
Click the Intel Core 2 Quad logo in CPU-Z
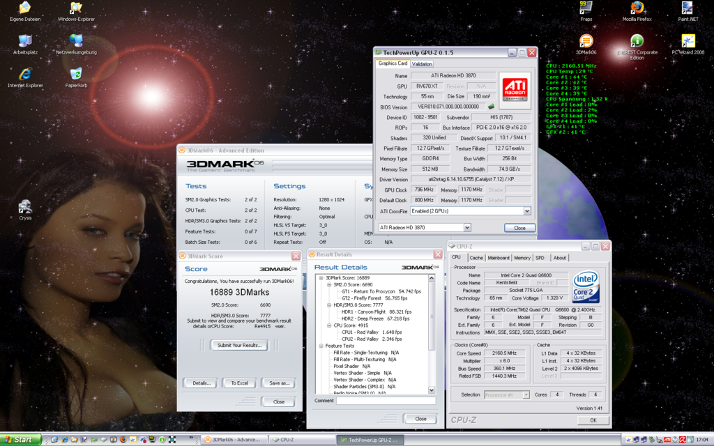[586, 286]
